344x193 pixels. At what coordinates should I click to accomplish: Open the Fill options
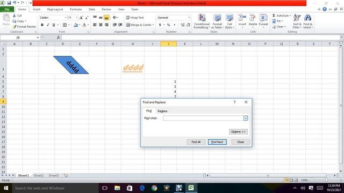[277, 21]
